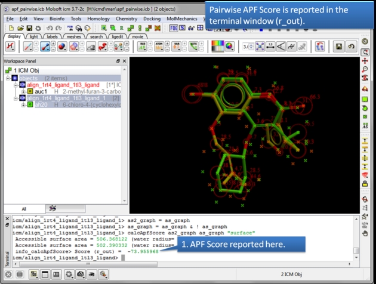Click the floppy disk icon in display toolbar
Viewport: 376px width, 284px height.
tap(338, 47)
